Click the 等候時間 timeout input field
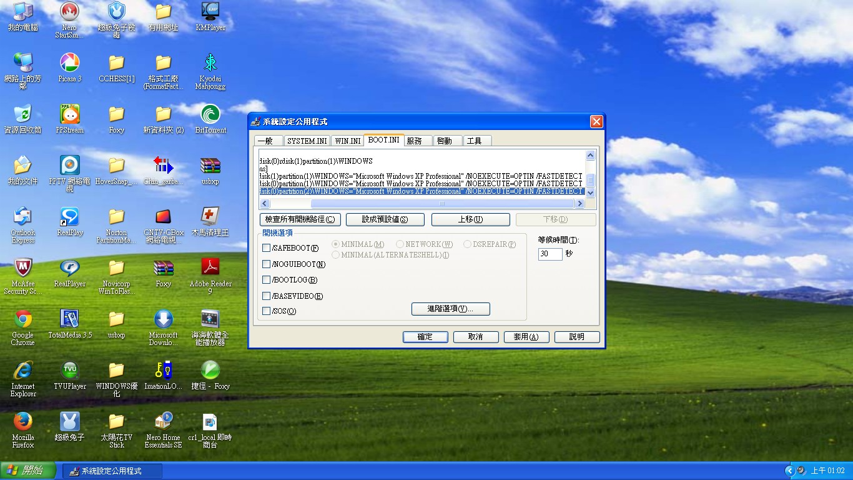This screenshot has width=853, height=480. point(550,254)
